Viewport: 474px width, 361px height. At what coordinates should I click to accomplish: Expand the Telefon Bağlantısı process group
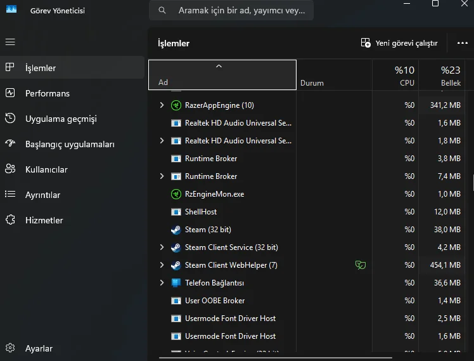pyautogui.click(x=162, y=283)
